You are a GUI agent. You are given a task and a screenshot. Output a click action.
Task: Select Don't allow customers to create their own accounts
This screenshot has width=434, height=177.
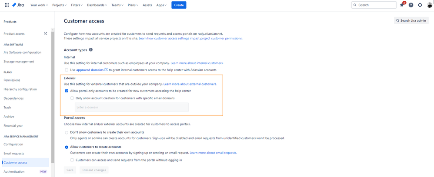(67, 133)
